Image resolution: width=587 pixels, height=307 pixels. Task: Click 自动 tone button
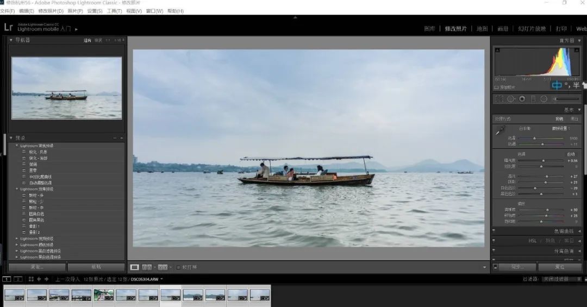click(x=571, y=154)
